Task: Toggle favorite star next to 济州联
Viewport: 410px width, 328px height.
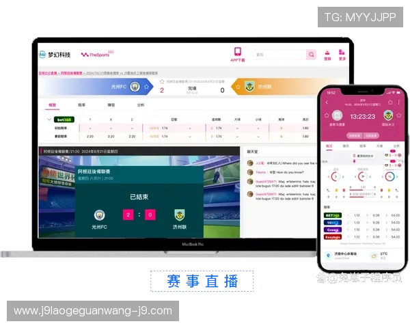Action: (x=238, y=87)
